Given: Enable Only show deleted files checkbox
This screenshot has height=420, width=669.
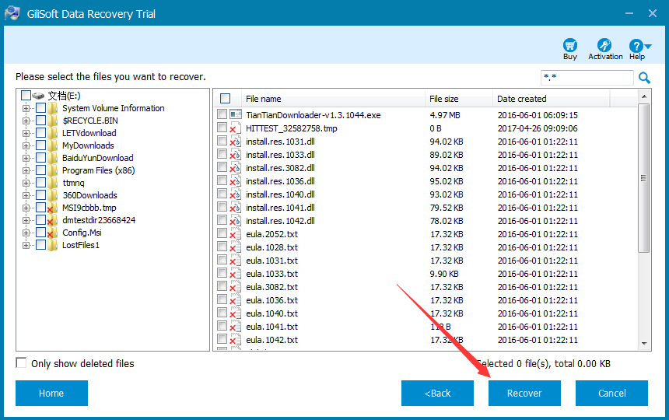Looking at the screenshot, I should [21, 363].
